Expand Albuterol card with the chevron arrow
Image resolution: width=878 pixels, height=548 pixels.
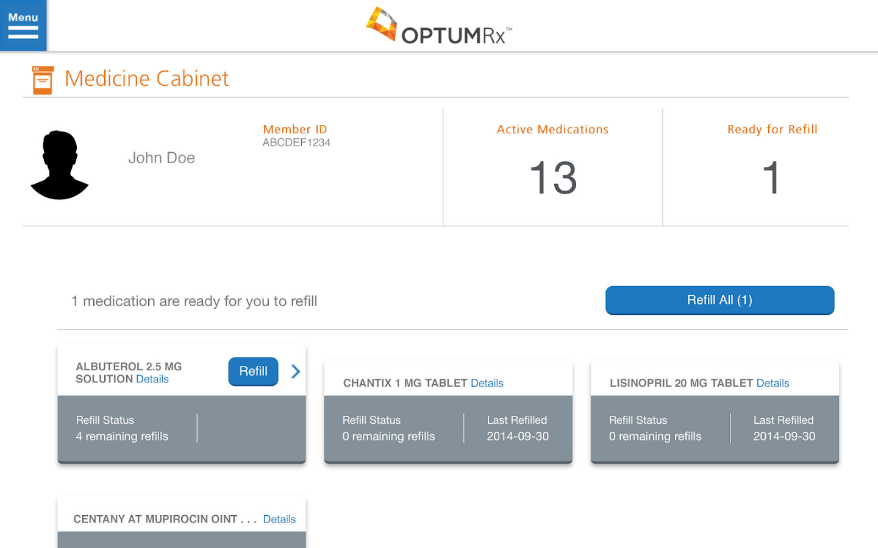pyautogui.click(x=296, y=371)
